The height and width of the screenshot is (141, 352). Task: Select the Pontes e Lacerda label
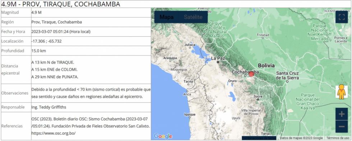coord(341,39)
